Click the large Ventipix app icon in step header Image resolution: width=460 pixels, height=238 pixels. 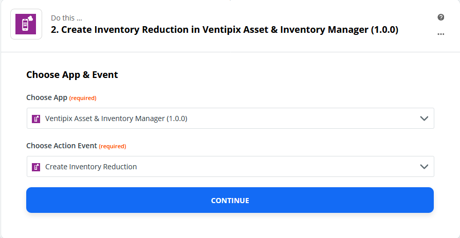click(x=26, y=24)
